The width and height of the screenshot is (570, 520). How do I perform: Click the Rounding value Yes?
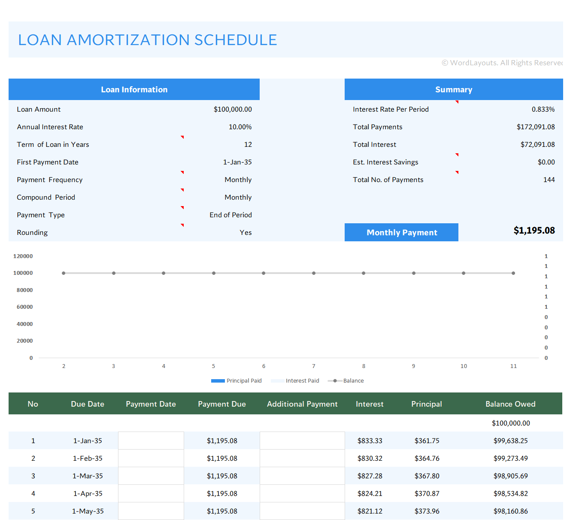(x=246, y=233)
